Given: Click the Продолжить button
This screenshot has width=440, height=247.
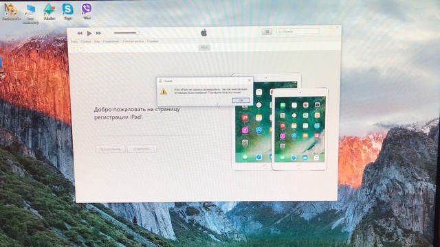Looking at the screenshot, I should tap(110, 149).
